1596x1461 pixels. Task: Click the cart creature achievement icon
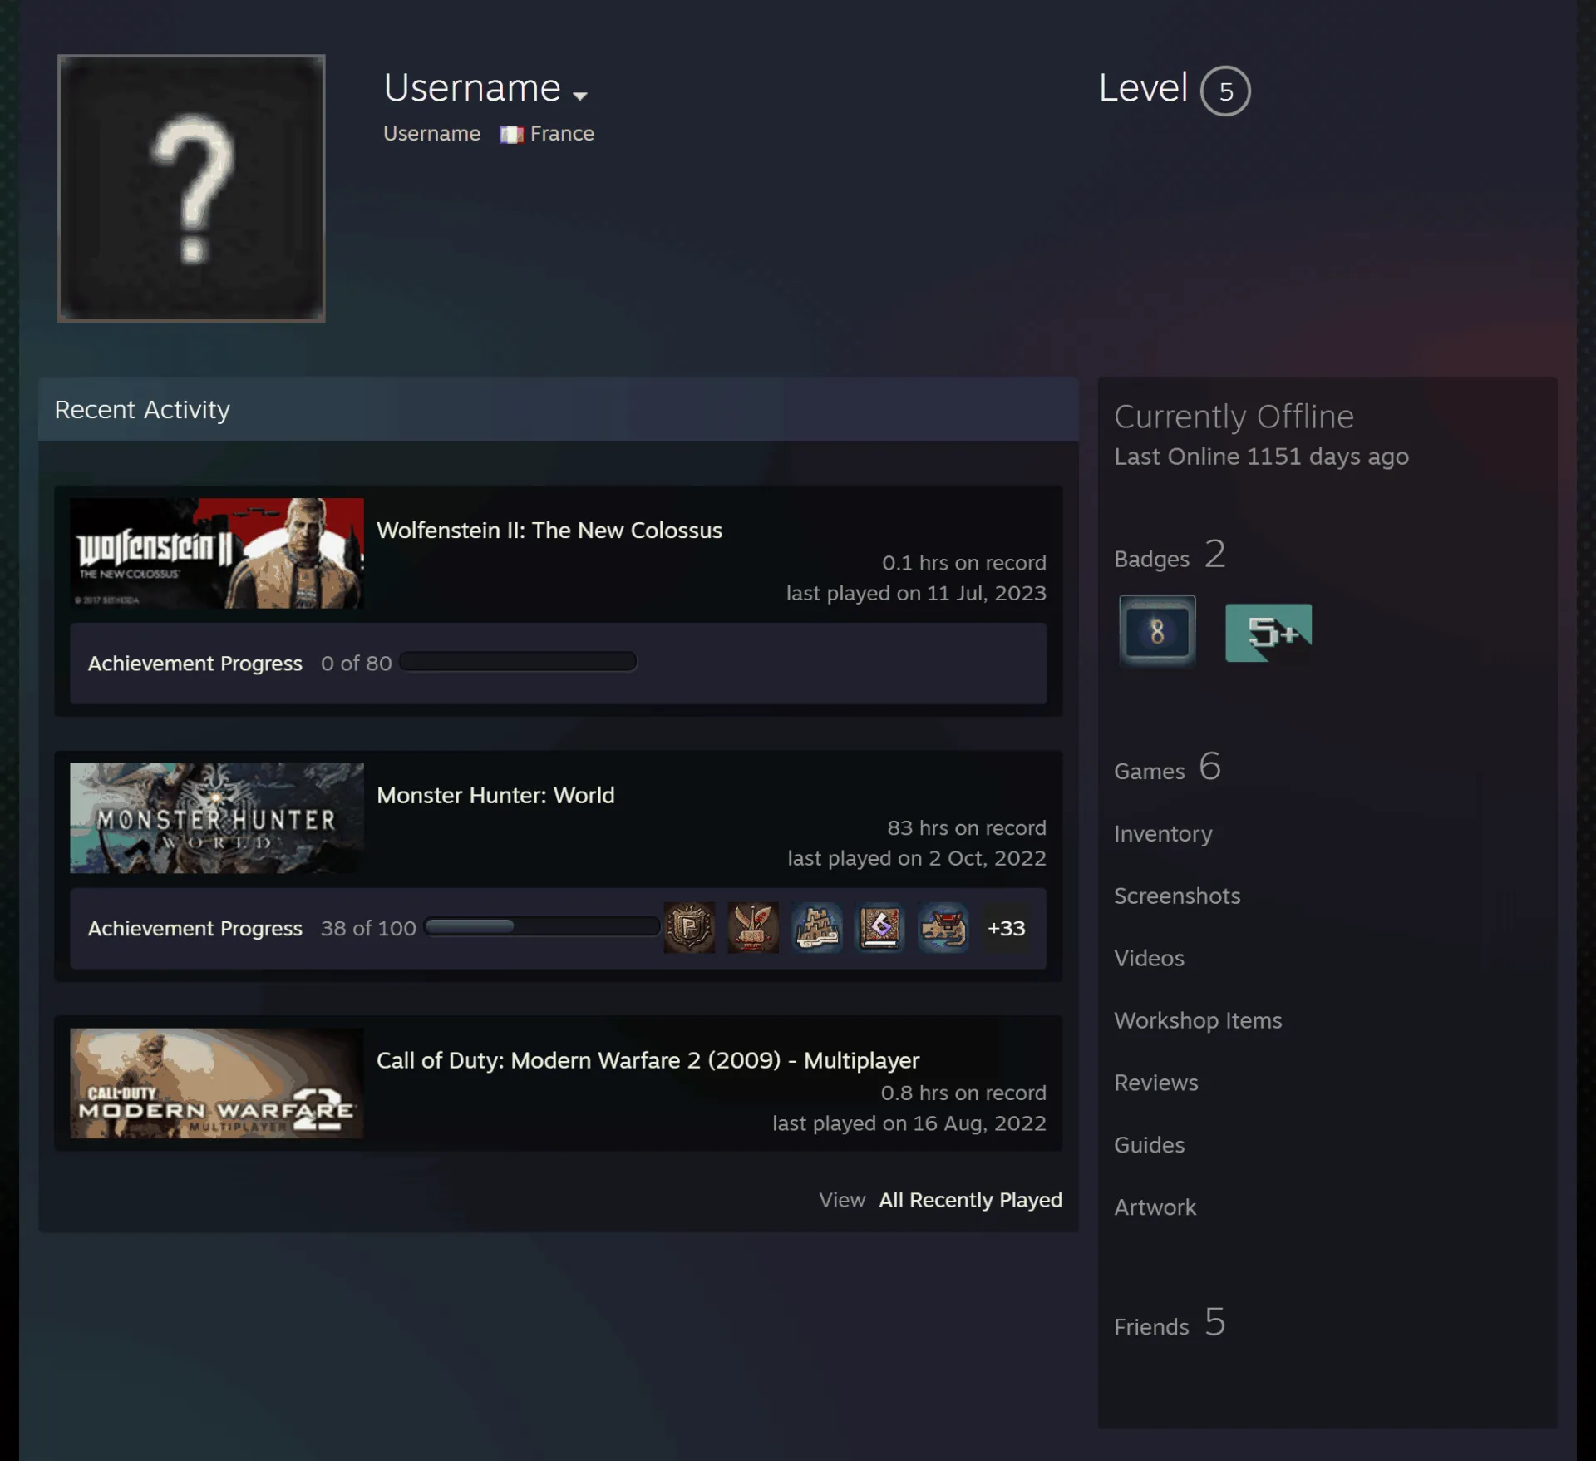tap(943, 927)
